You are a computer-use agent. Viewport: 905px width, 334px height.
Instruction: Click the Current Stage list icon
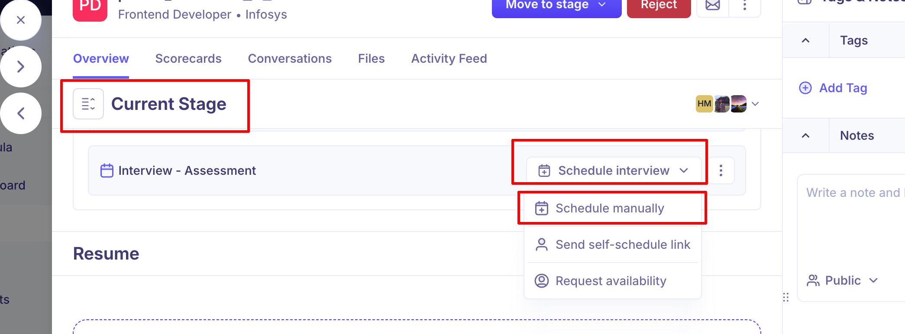point(88,104)
